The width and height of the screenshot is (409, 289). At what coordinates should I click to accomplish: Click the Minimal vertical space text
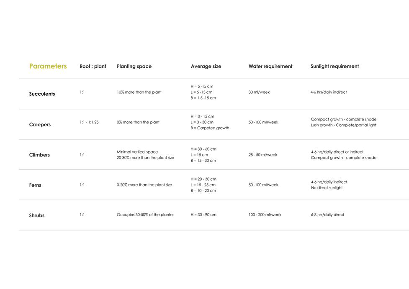pos(137,152)
